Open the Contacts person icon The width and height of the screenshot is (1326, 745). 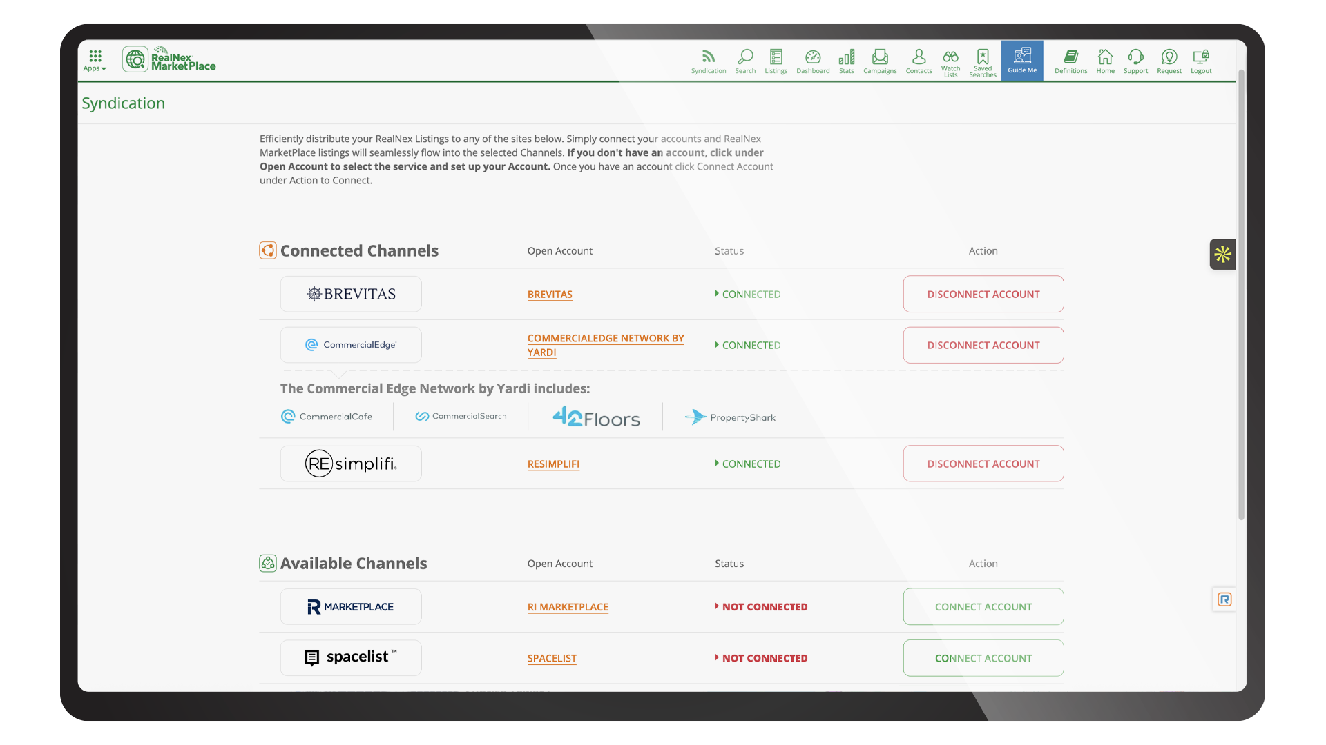(x=919, y=61)
